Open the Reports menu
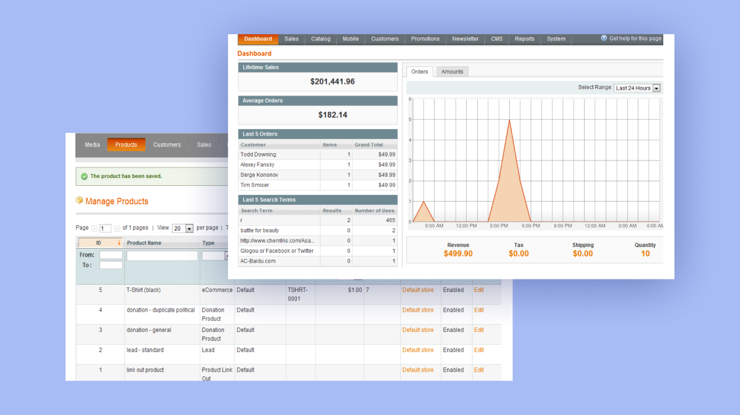The height and width of the screenshot is (415, 740). [x=524, y=39]
